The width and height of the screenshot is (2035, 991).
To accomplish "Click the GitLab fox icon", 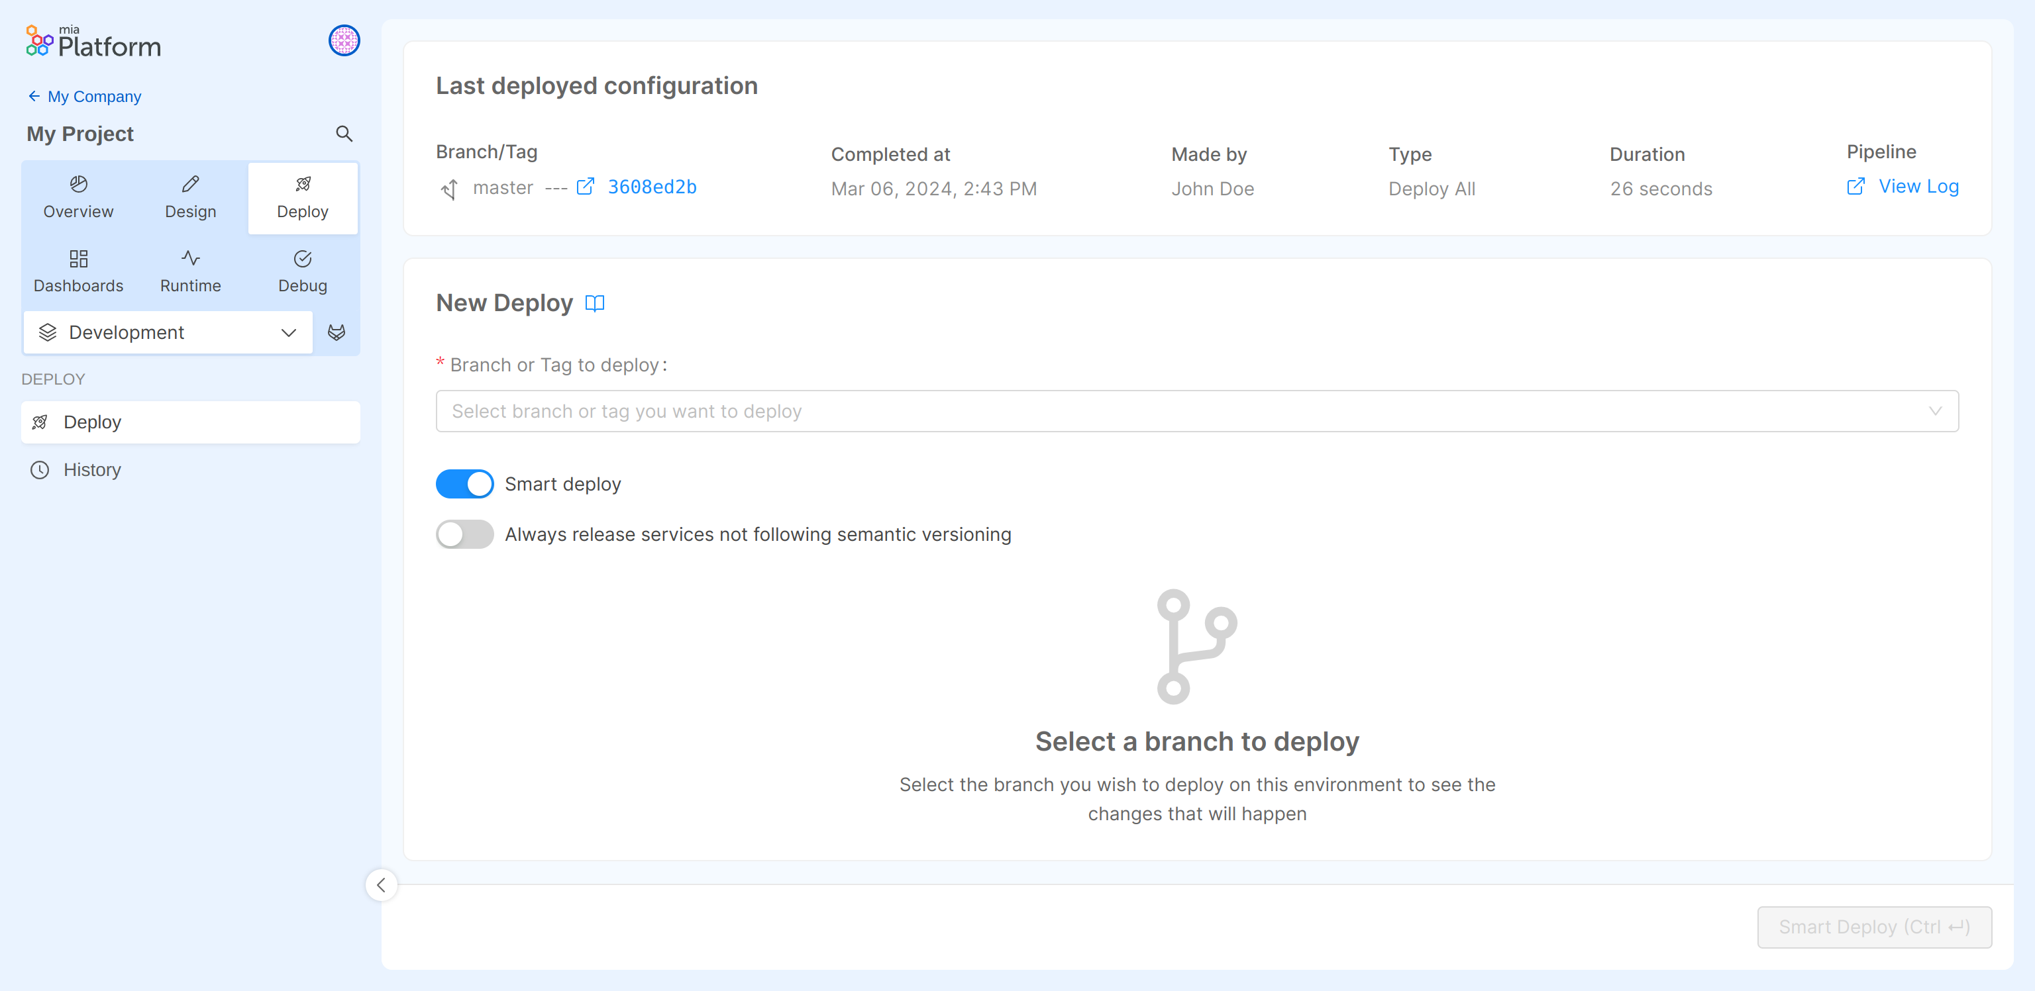I will [337, 332].
